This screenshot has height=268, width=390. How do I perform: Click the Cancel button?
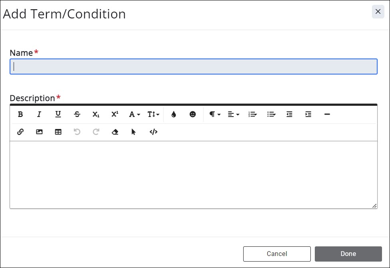(277, 254)
